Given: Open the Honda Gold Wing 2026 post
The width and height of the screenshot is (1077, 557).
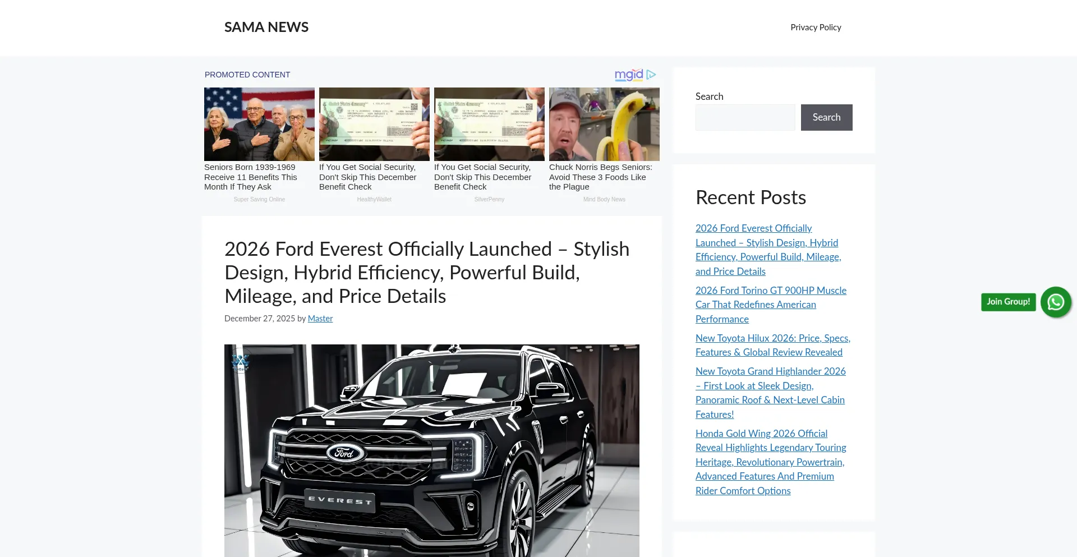Looking at the screenshot, I should 770,462.
